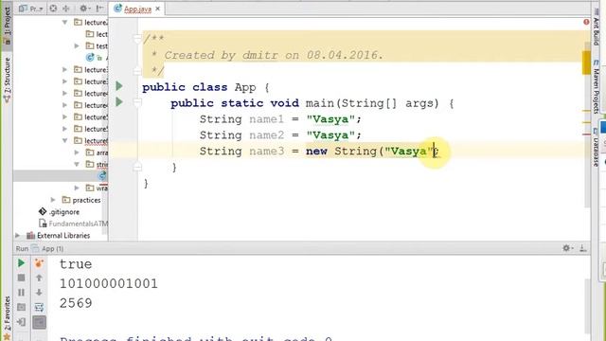Screen dimensions: 606x341
Task: Open the Maven Projects side panel
Action: click(x=596, y=87)
